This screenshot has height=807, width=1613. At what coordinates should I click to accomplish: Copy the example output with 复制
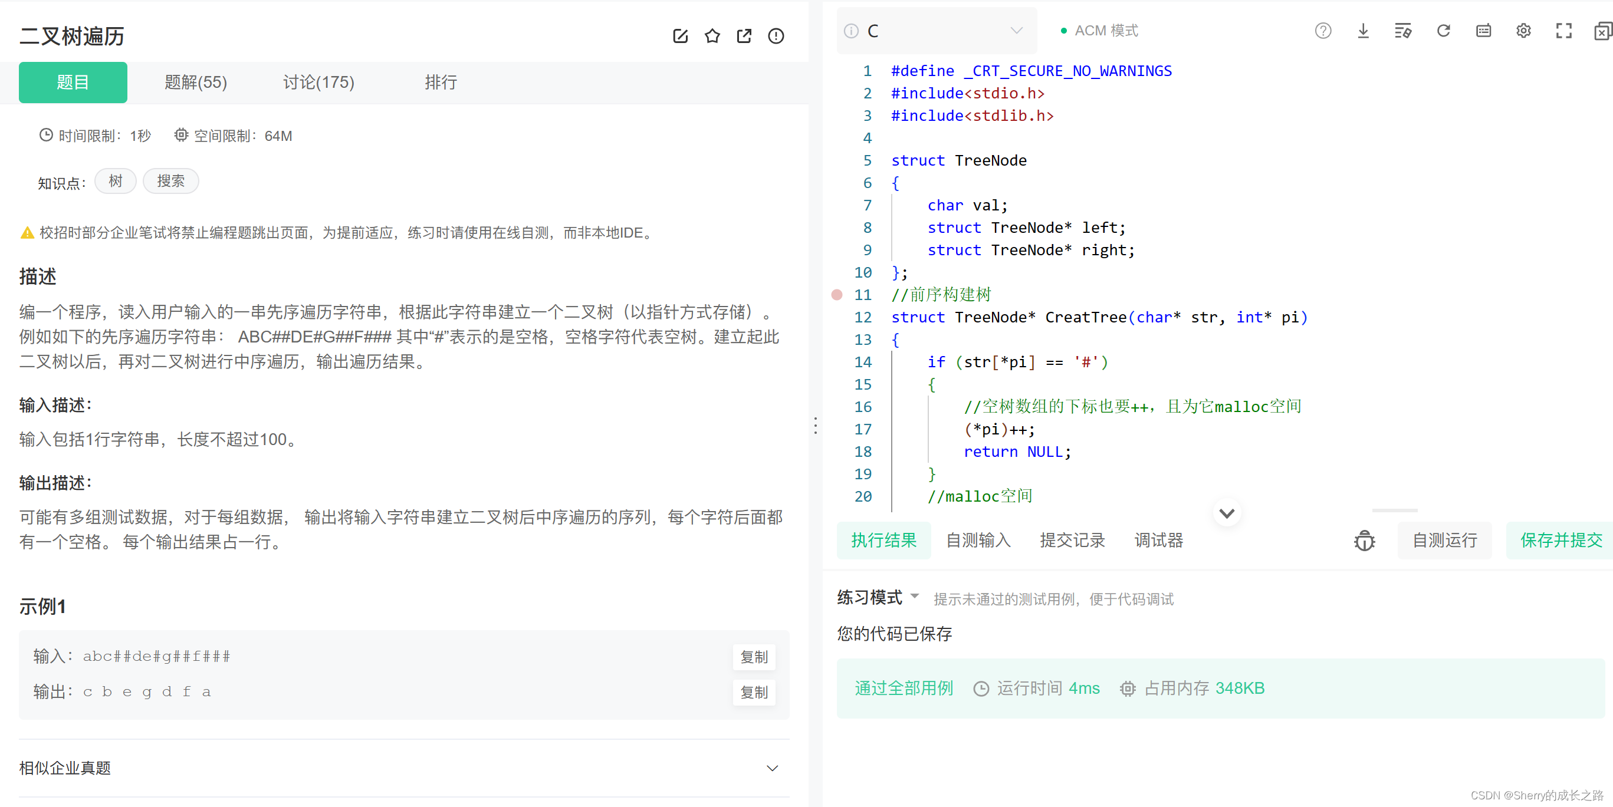(754, 693)
